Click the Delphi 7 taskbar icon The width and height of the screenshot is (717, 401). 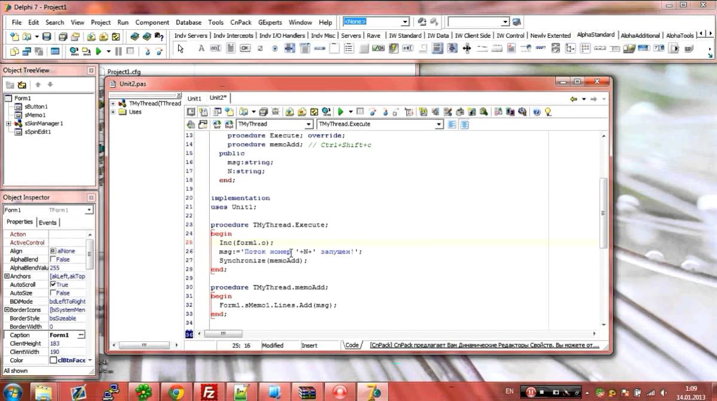click(x=373, y=392)
